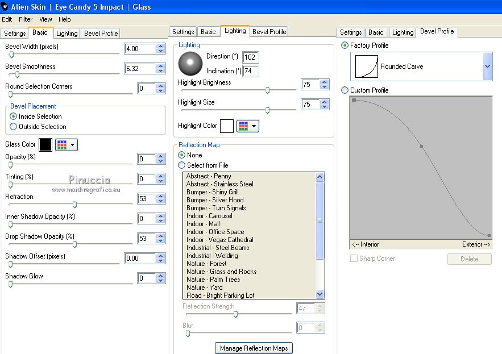
Task: Select Indoor - Vegas Cathedral reflection map
Action: [220, 240]
